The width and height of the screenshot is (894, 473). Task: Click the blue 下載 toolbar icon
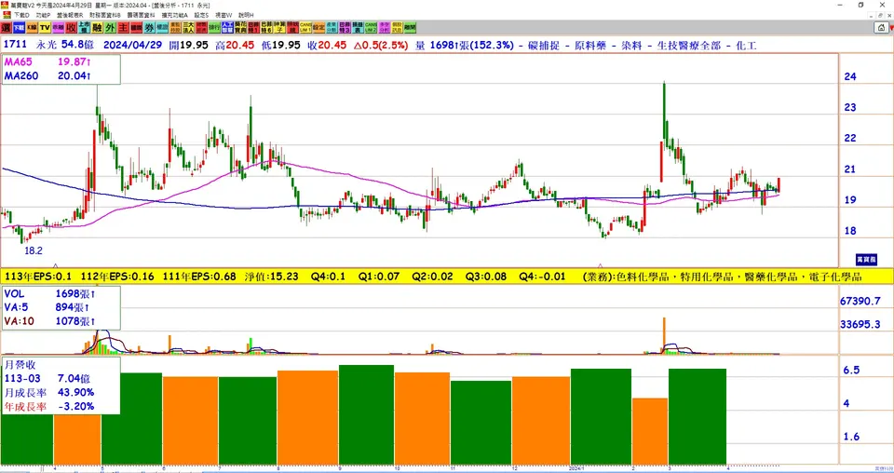tap(19, 27)
